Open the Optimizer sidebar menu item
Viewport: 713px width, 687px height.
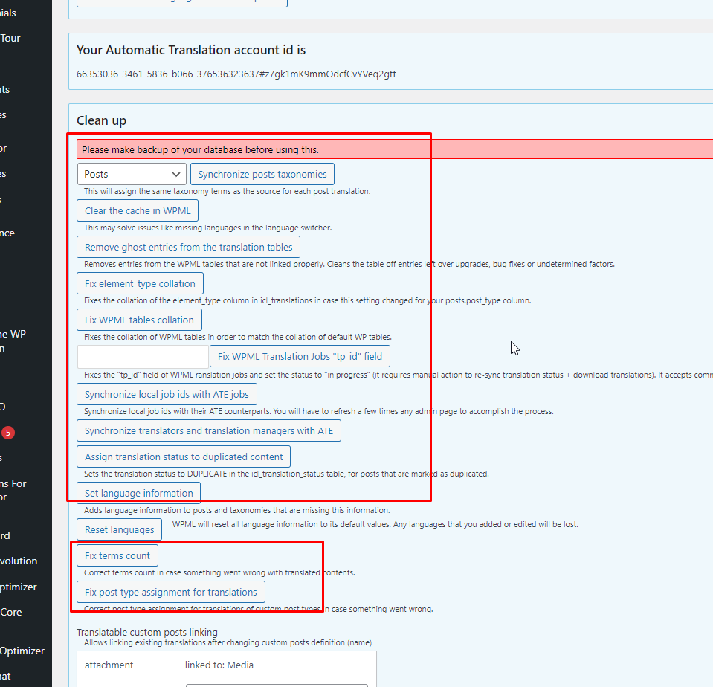pos(22,651)
